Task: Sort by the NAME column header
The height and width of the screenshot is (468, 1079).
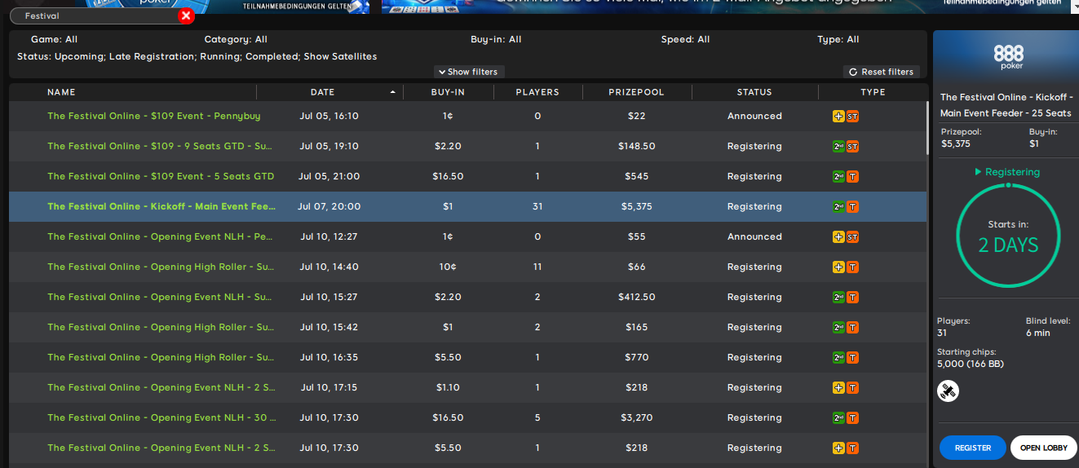Action: (61, 92)
